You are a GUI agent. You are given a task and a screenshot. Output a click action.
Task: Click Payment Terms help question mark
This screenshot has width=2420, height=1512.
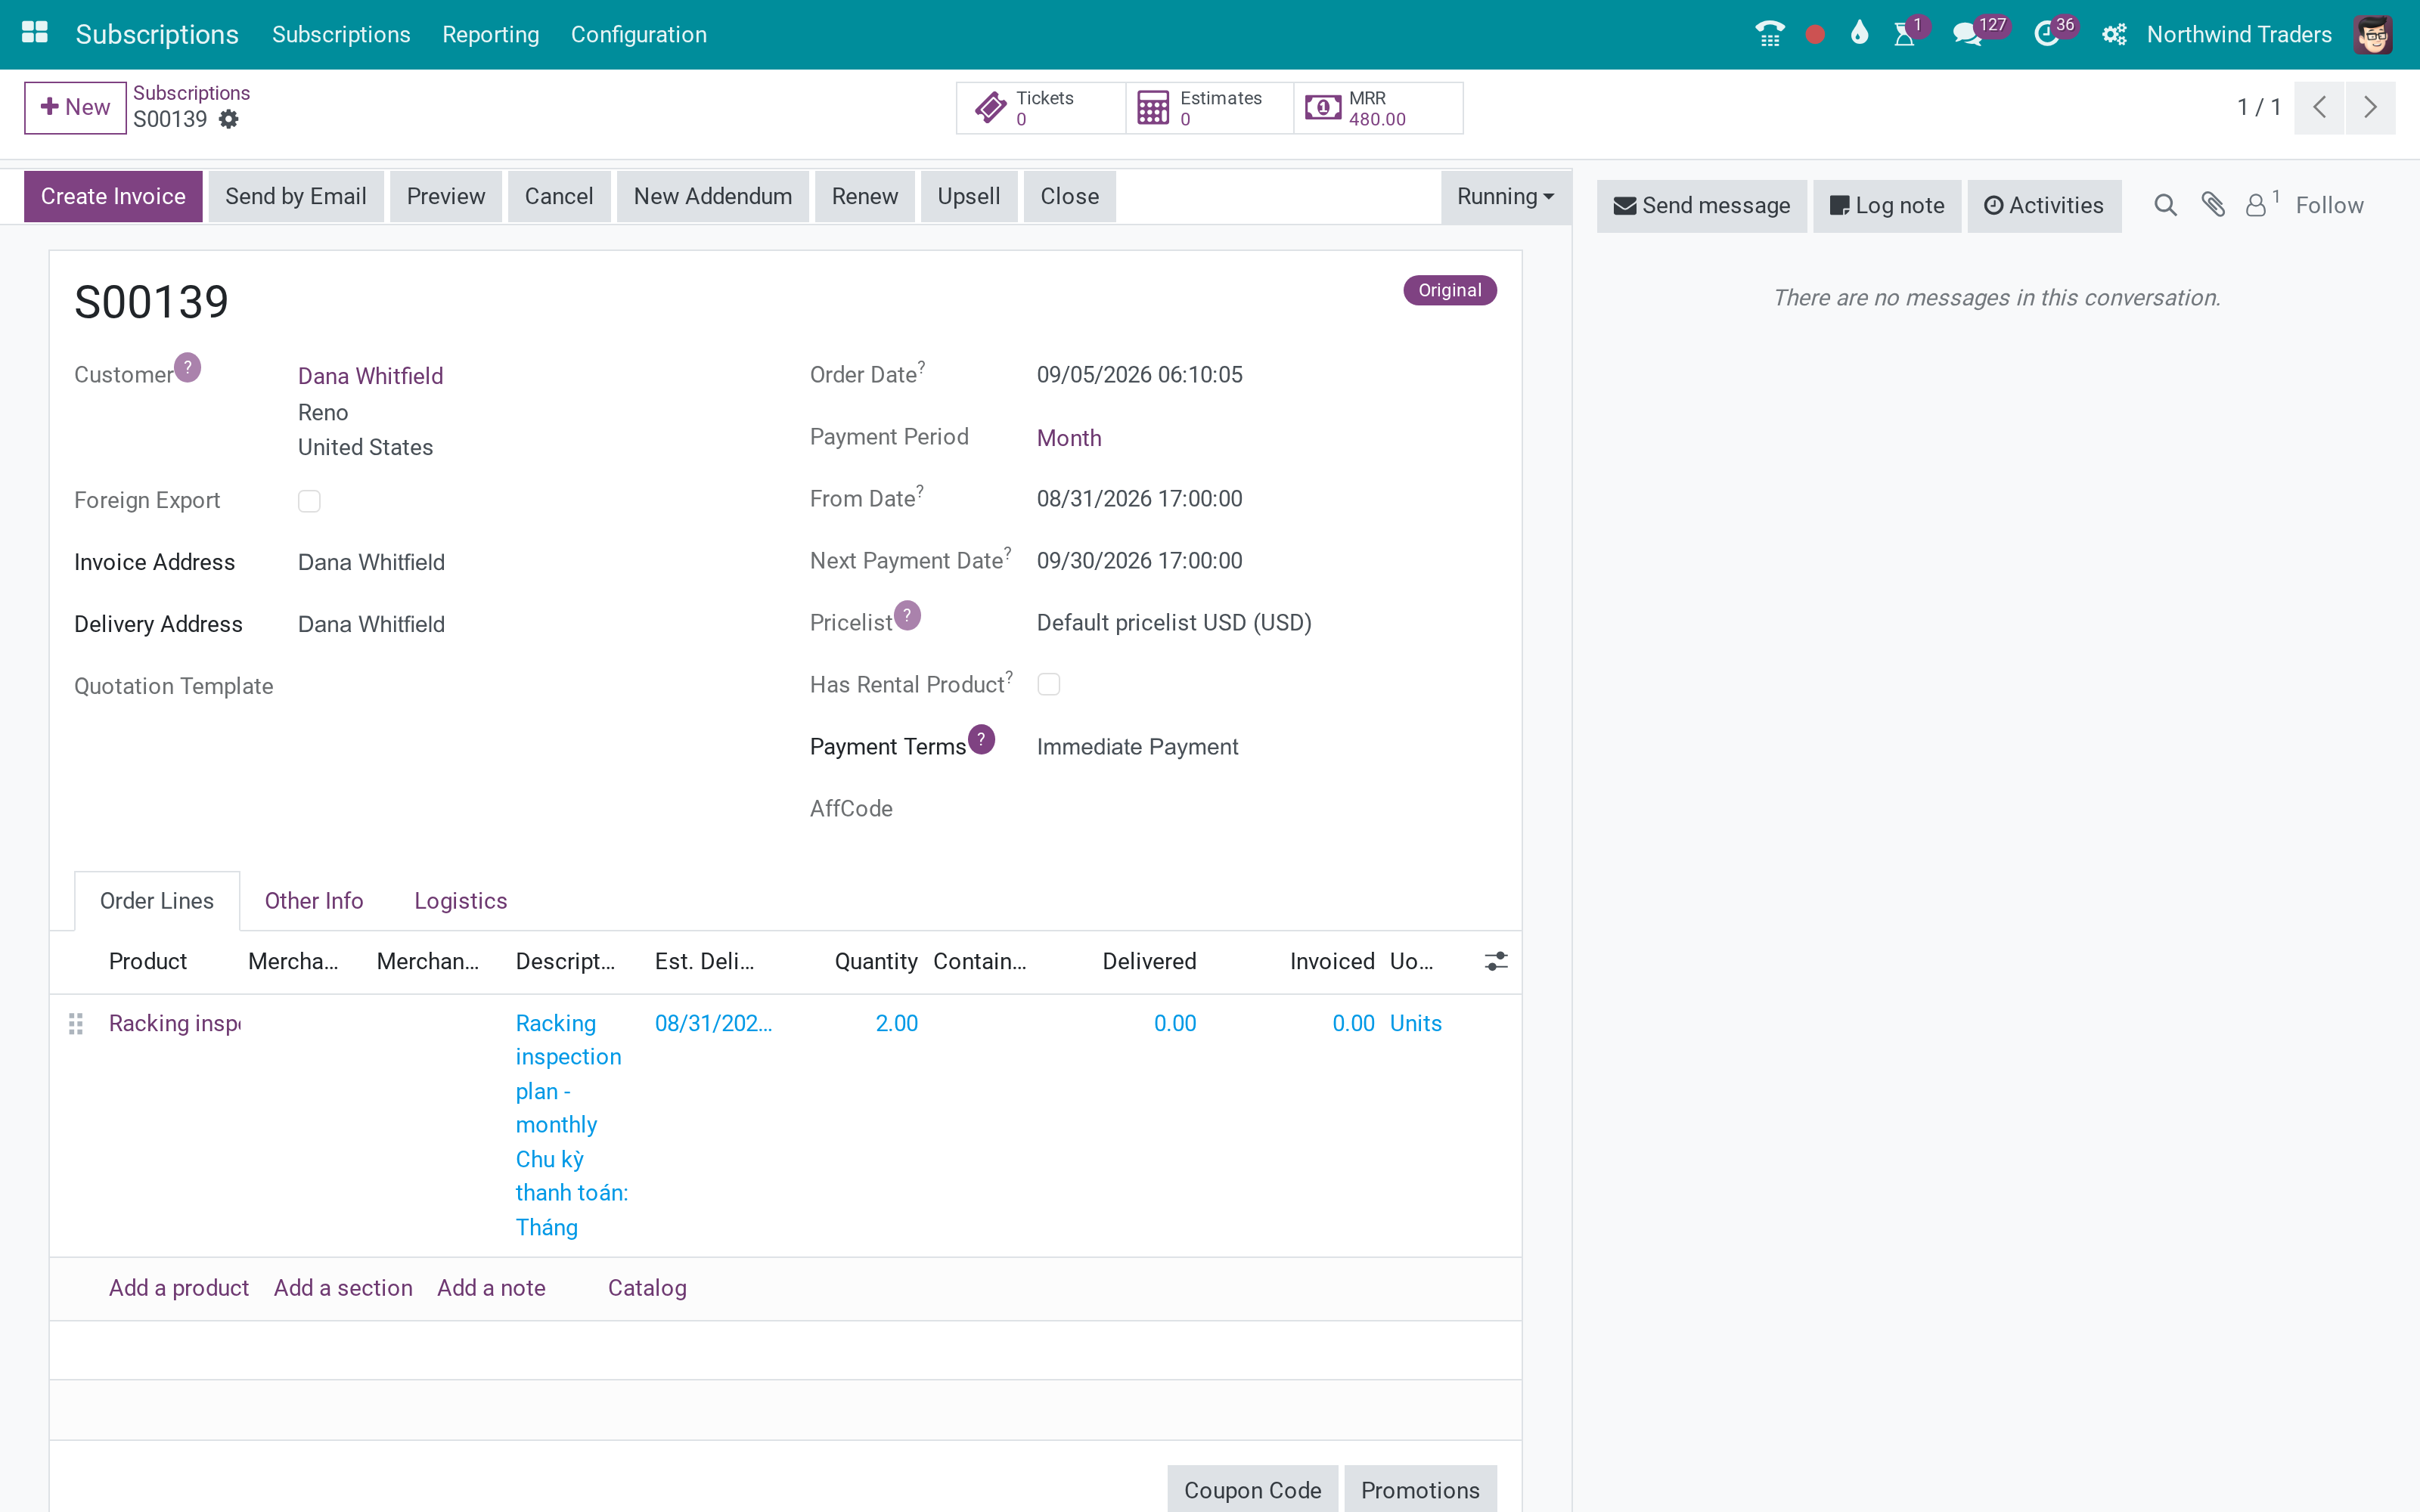[982, 739]
